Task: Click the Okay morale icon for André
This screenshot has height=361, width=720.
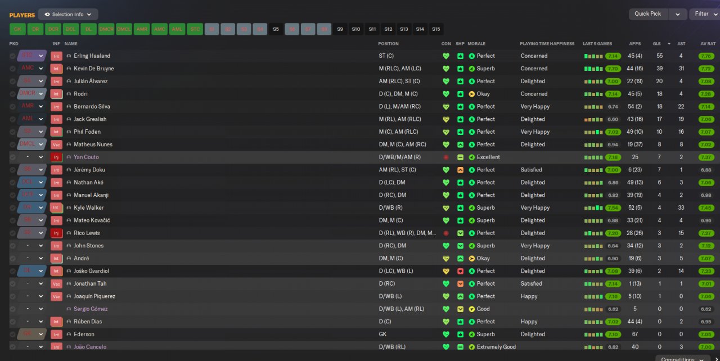Action: click(x=471, y=258)
